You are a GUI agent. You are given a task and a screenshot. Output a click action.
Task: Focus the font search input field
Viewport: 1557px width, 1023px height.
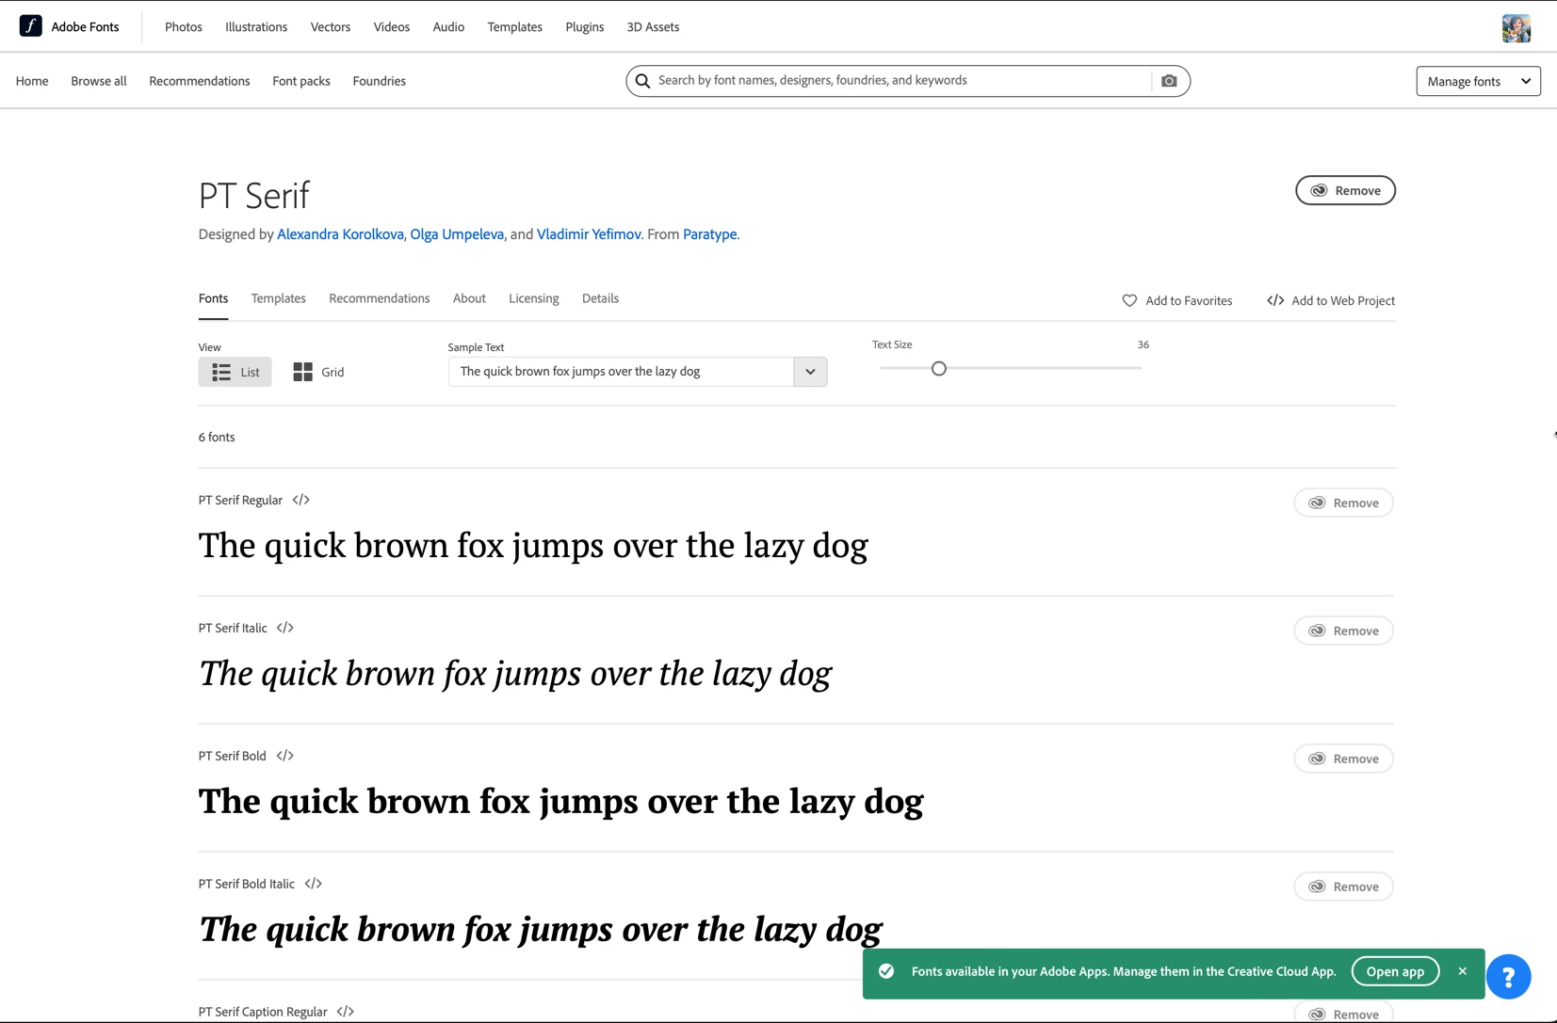point(902,81)
